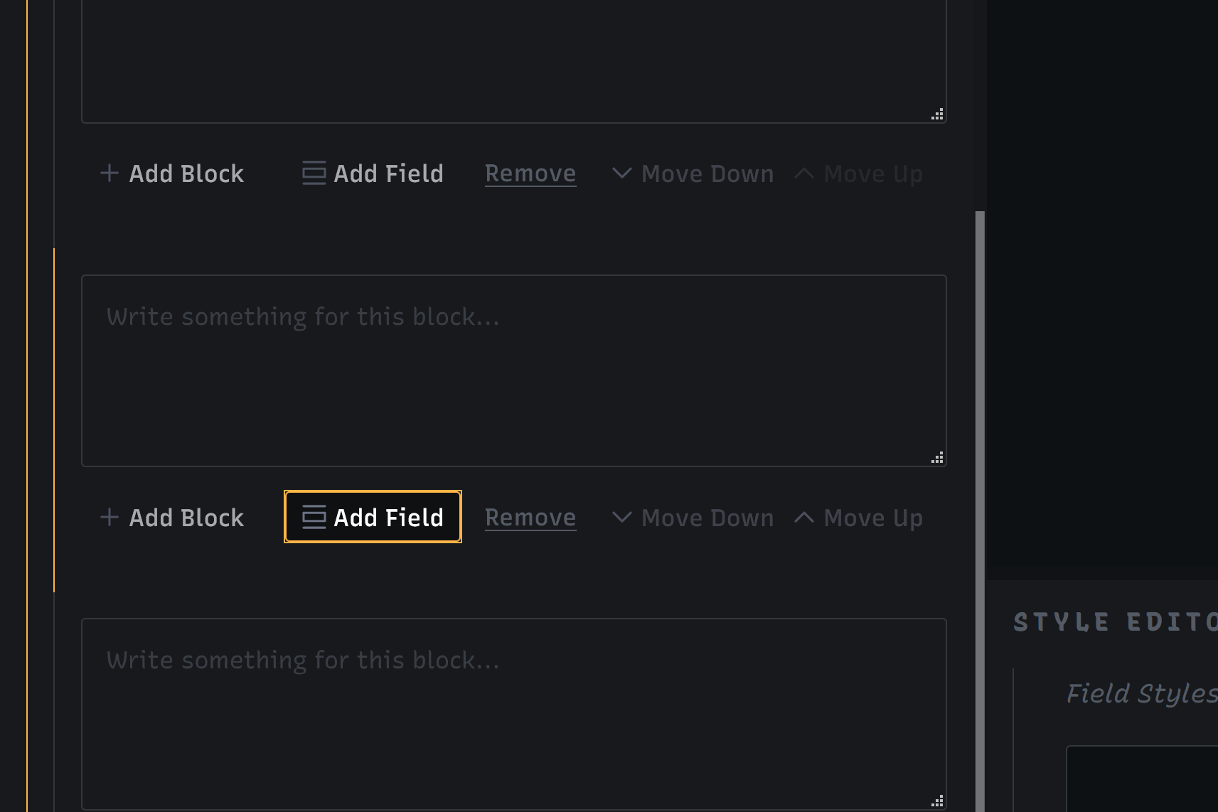Click the field icon in the highlighted Add Field button

(314, 518)
